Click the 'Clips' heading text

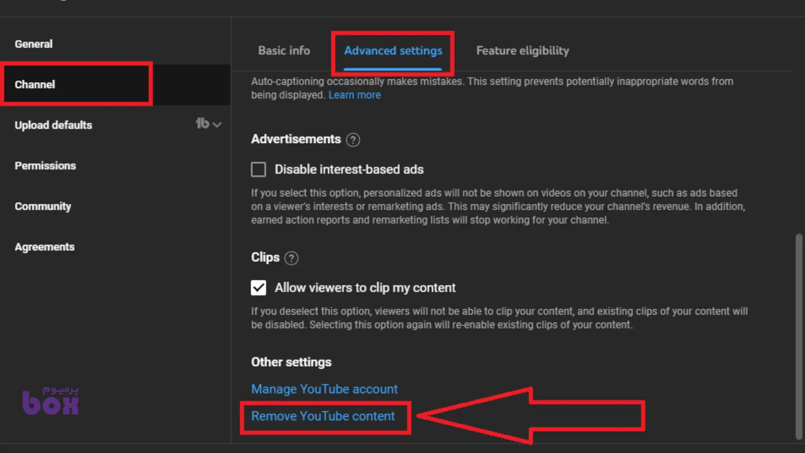[265, 258]
